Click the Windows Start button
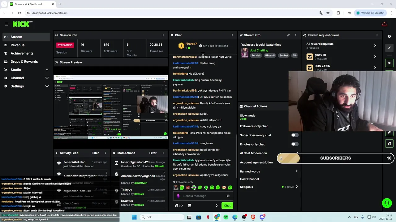 coord(134,217)
